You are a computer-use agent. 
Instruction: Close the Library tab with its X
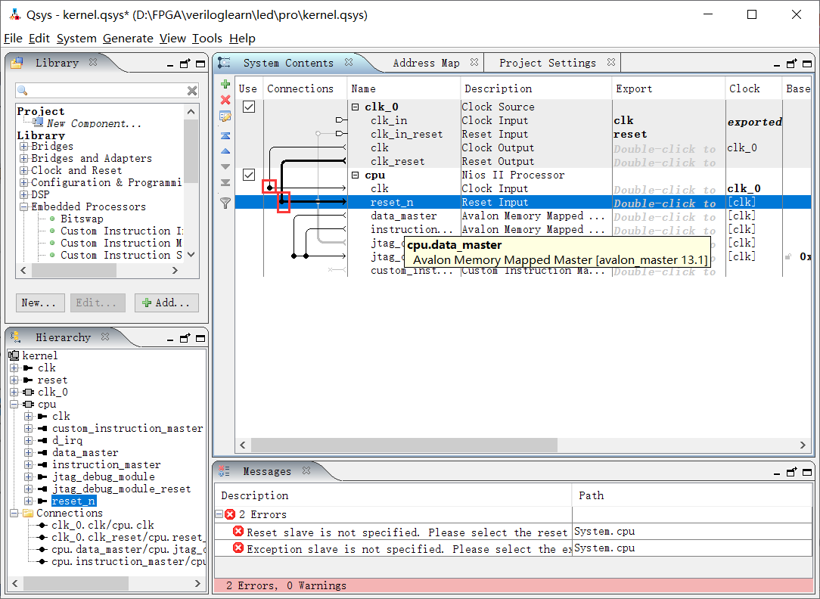93,62
